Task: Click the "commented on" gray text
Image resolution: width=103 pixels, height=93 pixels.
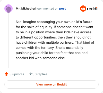Action: point(48,9)
